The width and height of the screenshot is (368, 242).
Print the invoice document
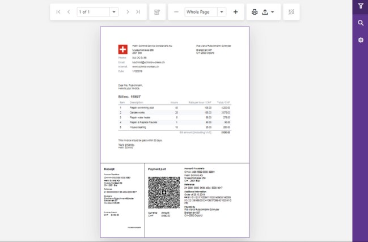point(255,12)
